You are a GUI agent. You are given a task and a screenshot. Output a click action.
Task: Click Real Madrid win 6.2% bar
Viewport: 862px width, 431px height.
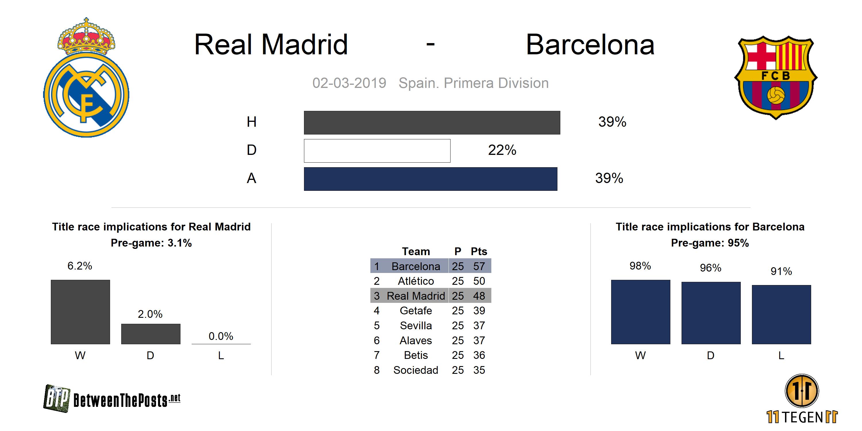coord(80,312)
